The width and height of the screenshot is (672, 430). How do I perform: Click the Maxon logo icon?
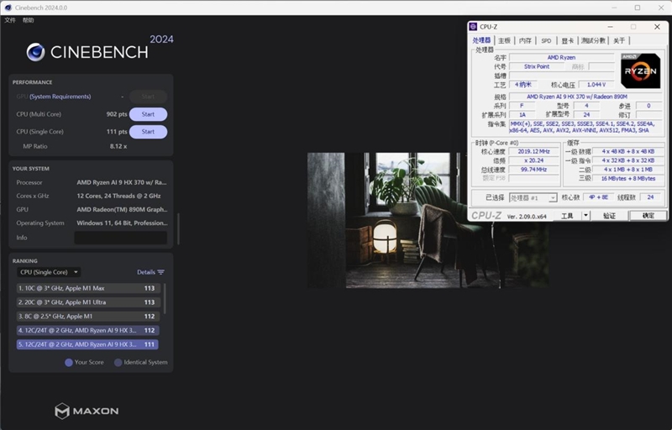pyautogui.click(x=62, y=412)
